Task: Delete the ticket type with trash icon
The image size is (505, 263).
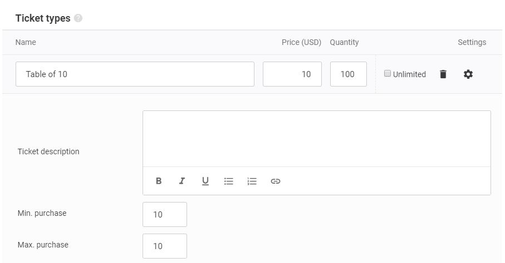Action: [x=443, y=74]
